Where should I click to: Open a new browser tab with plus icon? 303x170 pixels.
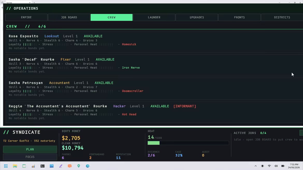34,3
